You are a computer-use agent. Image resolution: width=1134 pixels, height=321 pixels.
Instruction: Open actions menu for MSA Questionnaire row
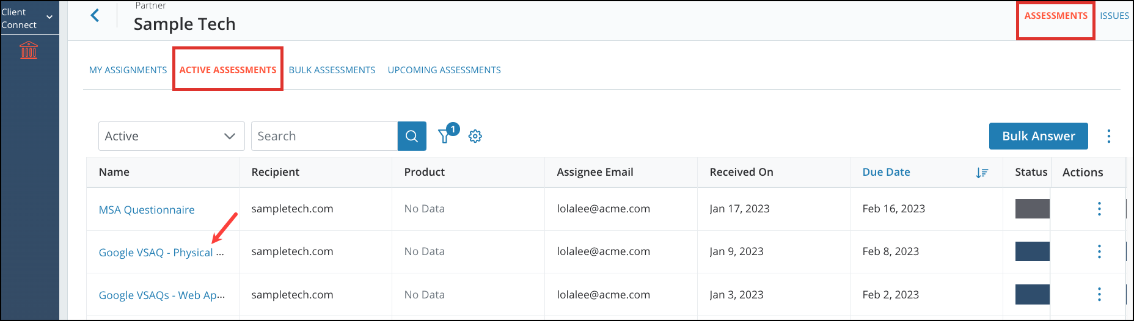click(x=1099, y=209)
